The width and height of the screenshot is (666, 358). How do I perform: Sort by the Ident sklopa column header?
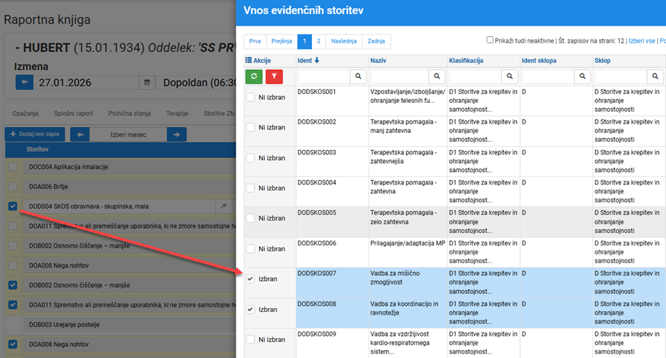tap(539, 60)
